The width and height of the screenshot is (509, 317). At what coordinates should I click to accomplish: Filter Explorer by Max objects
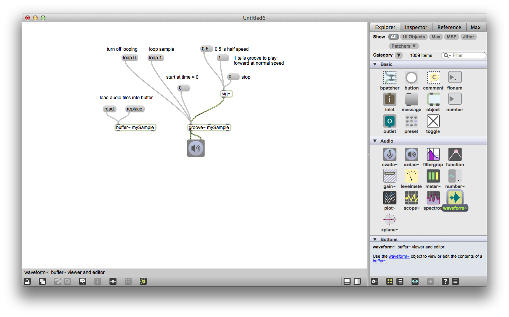click(x=436, y=37)
